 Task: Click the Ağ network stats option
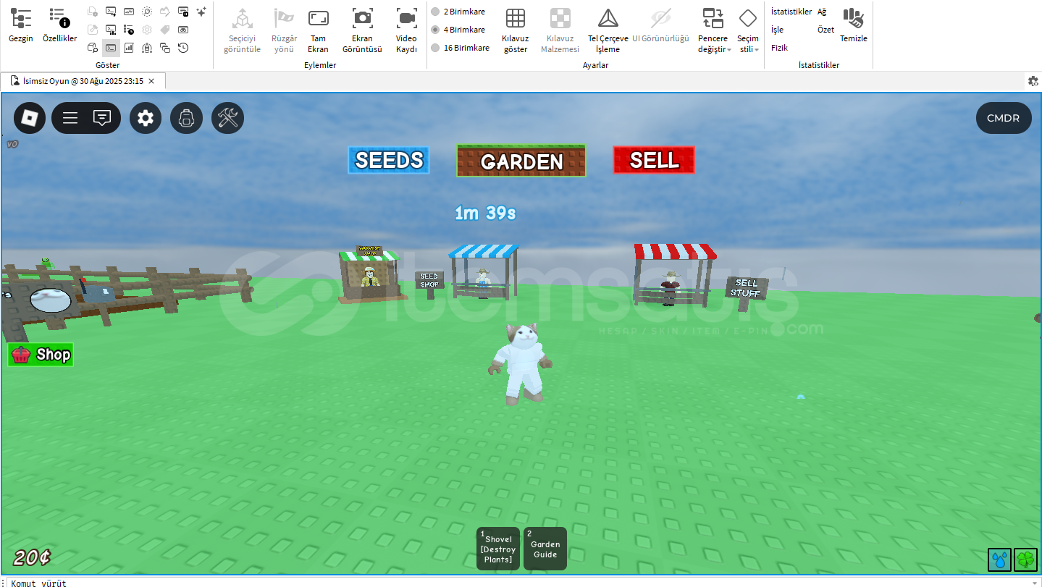click(822, 12)
